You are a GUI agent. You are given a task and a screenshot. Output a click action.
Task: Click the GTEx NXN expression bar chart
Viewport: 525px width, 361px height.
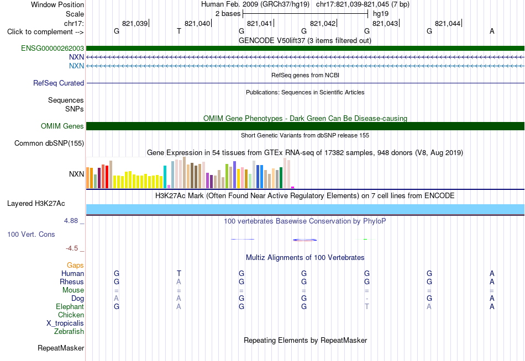pyautogui.click(x=190, y=173)
